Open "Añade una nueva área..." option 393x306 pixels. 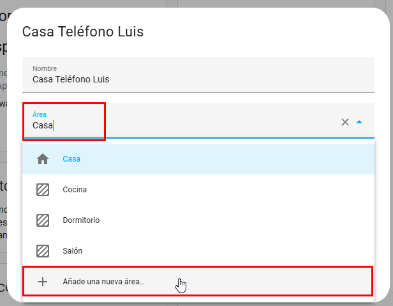104,282
